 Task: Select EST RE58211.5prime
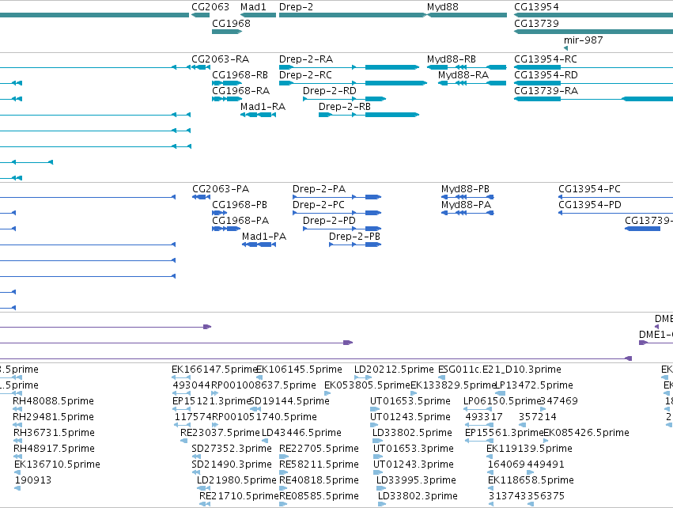click(319, 464)
